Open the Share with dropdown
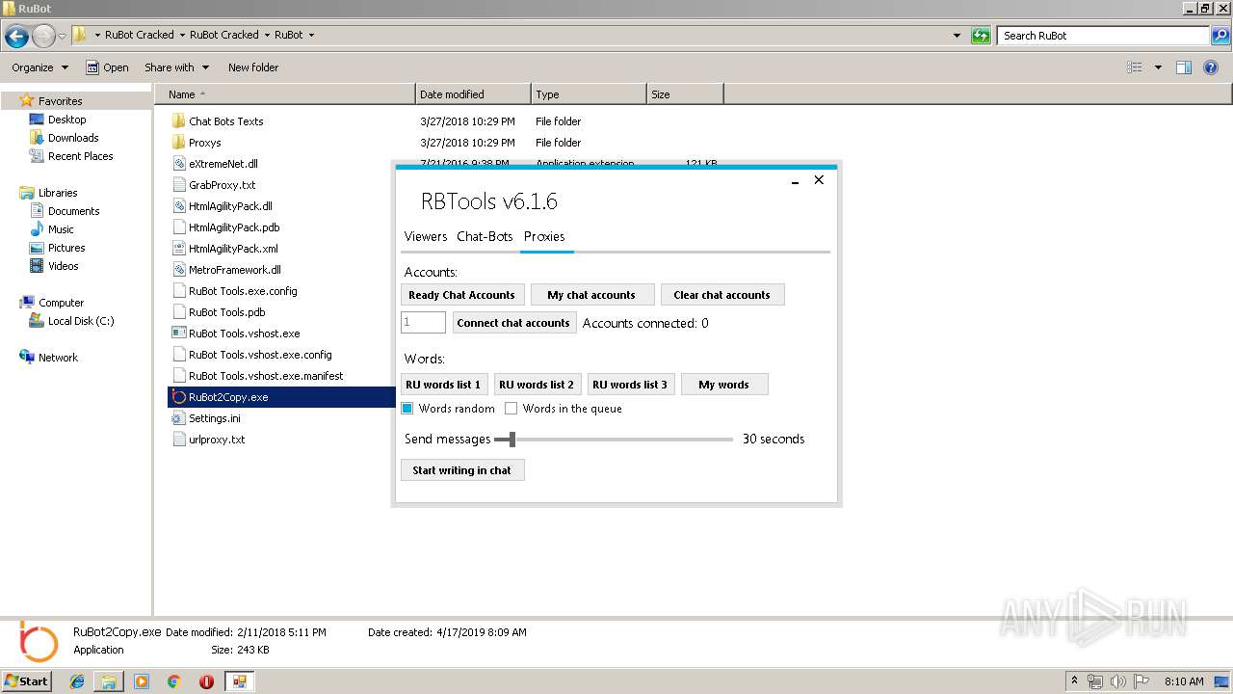The image size is (1233, 694). pyautogui.click(x=176, y=67)
